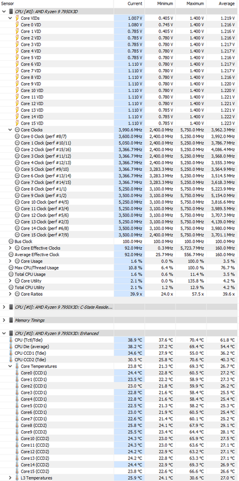Image resolution: width=239 pixels, height=481 pixels.
Task: Click the thermometer icon beside Core Temperatures
Action: [x=17, y=366]
